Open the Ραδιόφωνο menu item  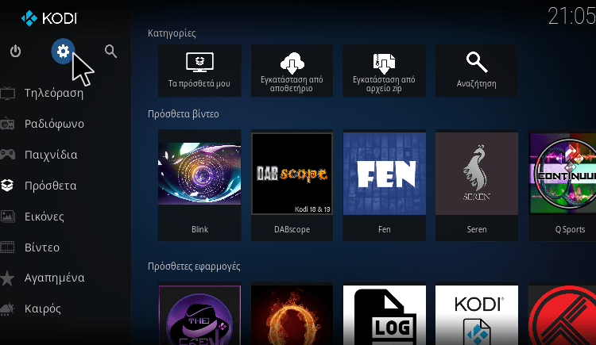click(x=54, y=124)
